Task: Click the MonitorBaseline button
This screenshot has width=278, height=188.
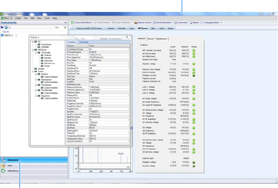Action: click(x=162, y=22)
